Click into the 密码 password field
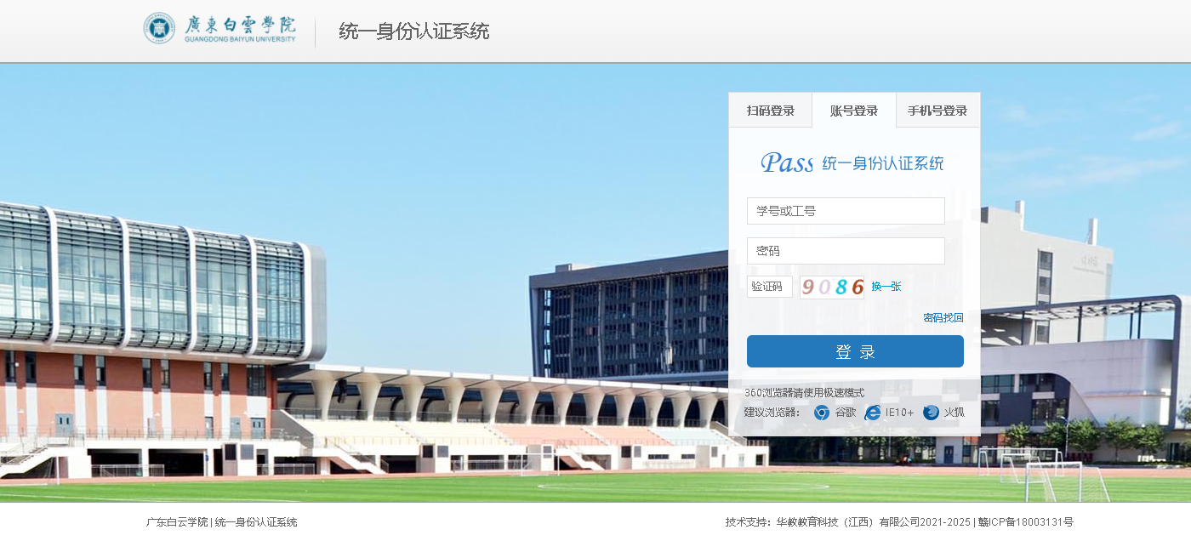This screenshot has width=1191, height=541. pyautogui.click(x=846, y=251)
